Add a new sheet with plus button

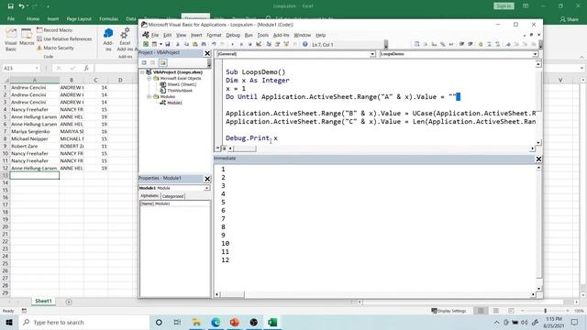(x=69, y=302)
